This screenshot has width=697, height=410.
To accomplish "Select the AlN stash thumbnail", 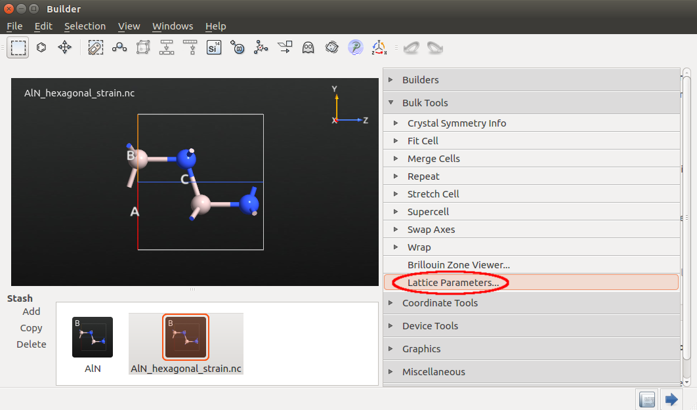I will point(93,337).
